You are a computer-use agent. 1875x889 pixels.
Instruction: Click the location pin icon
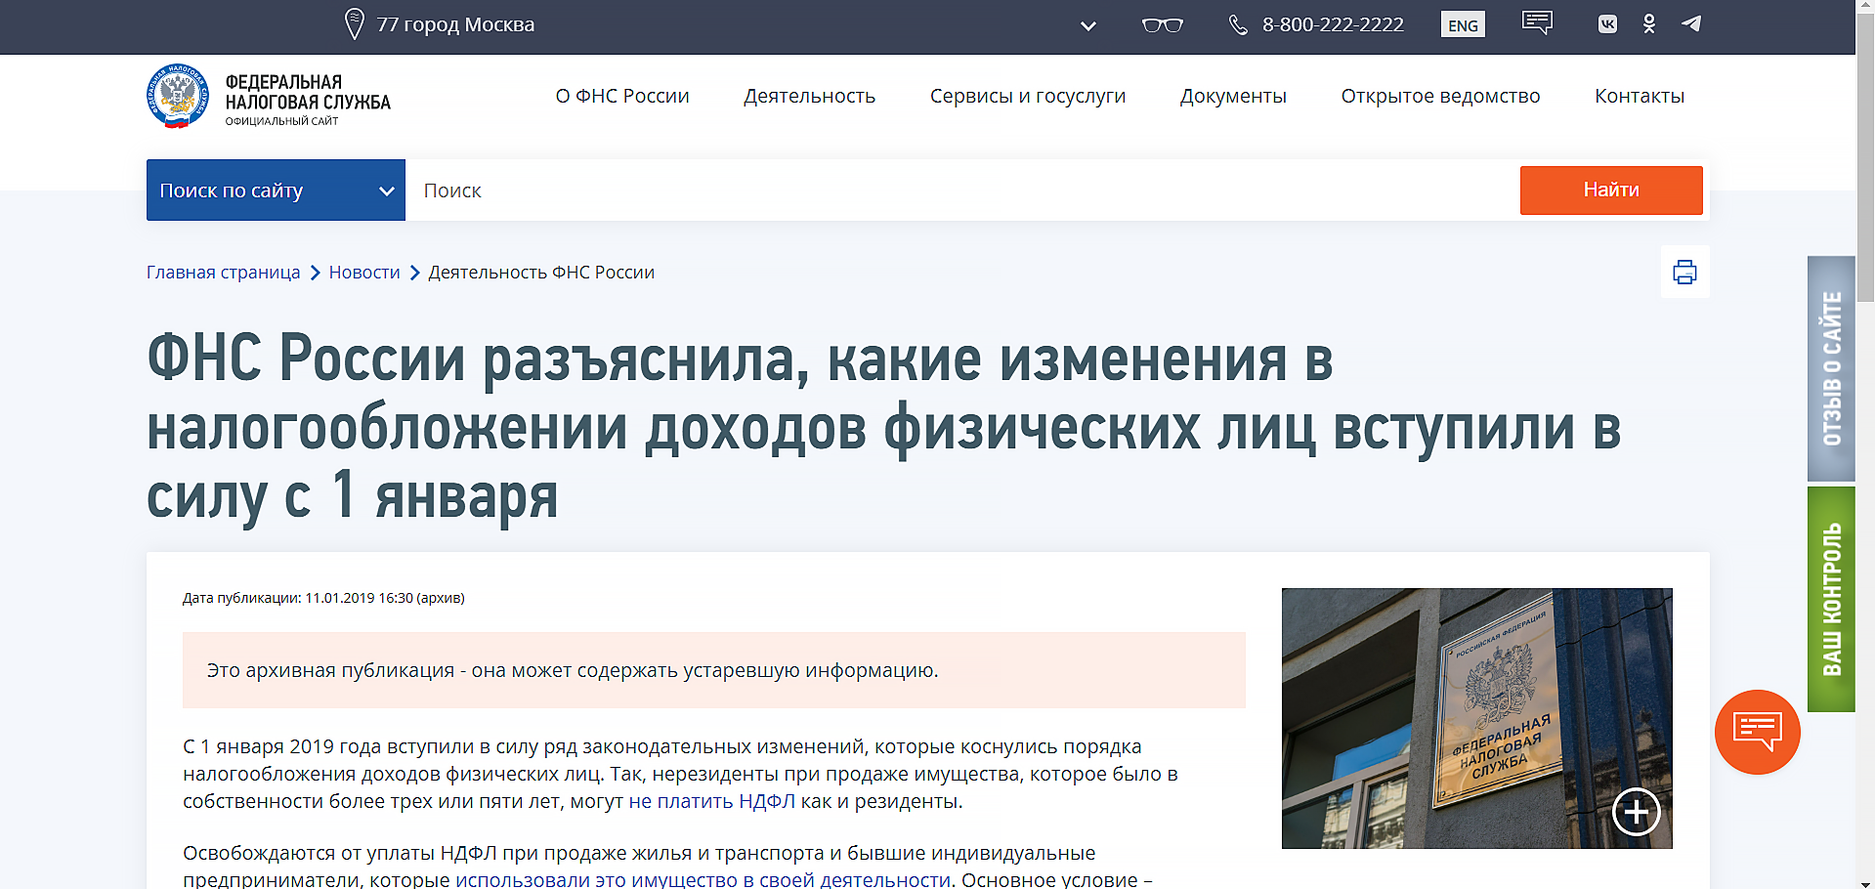pyautogui.click(x=355, y=24)
